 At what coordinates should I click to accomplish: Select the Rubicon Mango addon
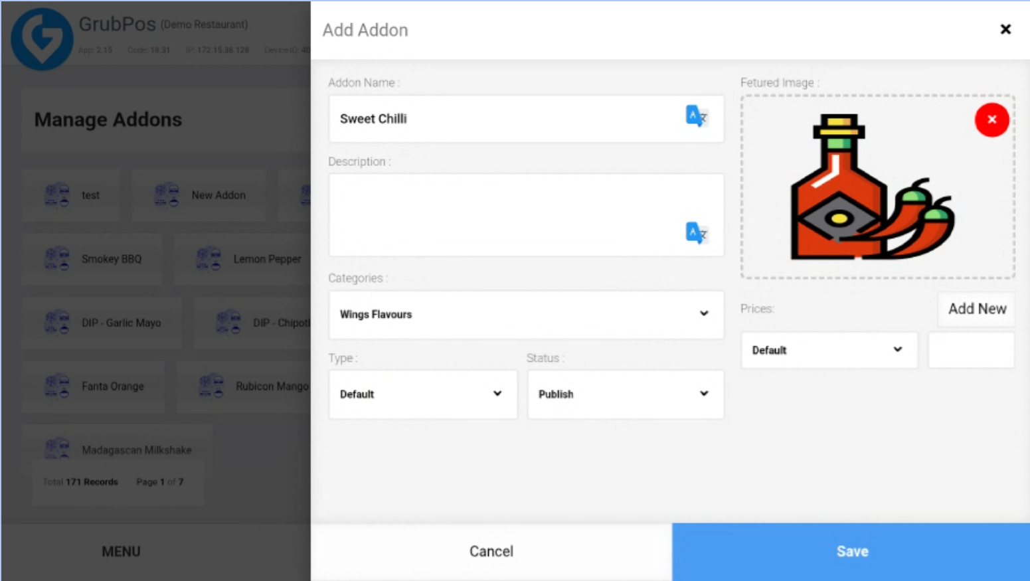(x=244, y=386)
